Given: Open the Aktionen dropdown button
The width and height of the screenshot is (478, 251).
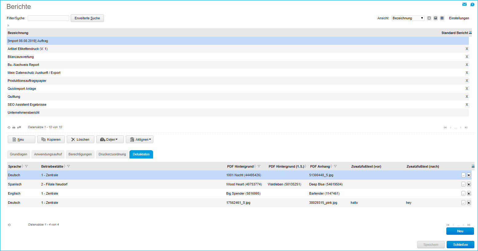Looking at the screenshot, I should point(140,139).
